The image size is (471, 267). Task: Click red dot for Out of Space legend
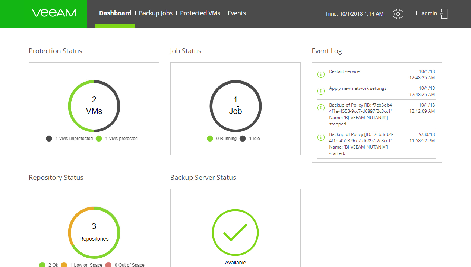[x=108, y=265]
